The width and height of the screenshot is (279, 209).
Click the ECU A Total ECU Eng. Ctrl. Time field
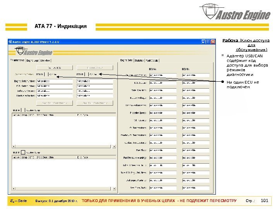point(163,173)
